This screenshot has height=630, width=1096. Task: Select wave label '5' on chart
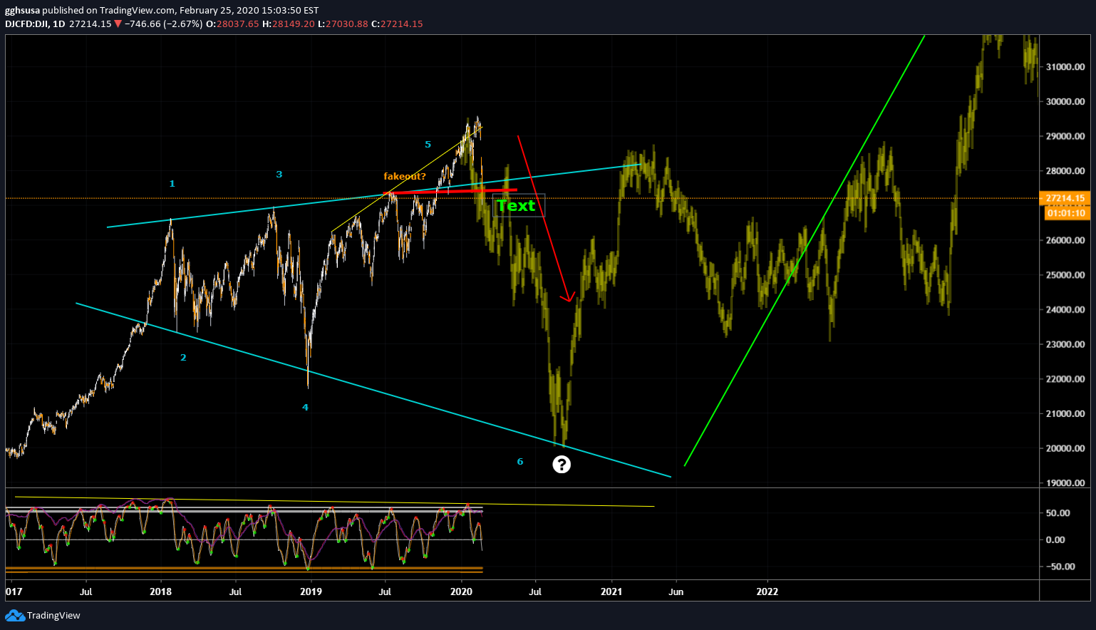pyautogui.click(x=428, y=145)
